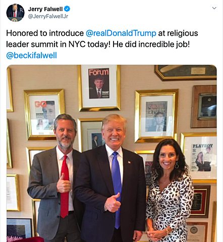
Task: Click the red-matted plaque on the right
Action: coord(200,202)
